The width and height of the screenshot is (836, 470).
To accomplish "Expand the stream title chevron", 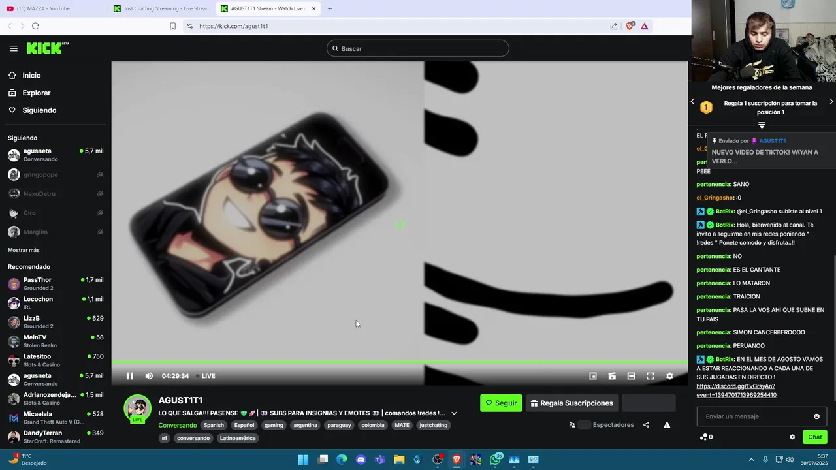I will 454,413.
